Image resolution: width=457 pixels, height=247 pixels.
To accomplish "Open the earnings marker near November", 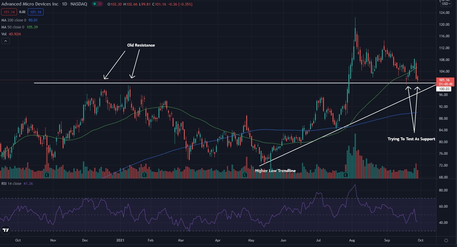I will point(47,175).
